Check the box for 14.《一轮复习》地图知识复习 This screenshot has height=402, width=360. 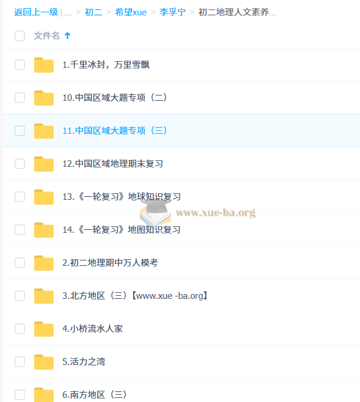coord(19,230)
